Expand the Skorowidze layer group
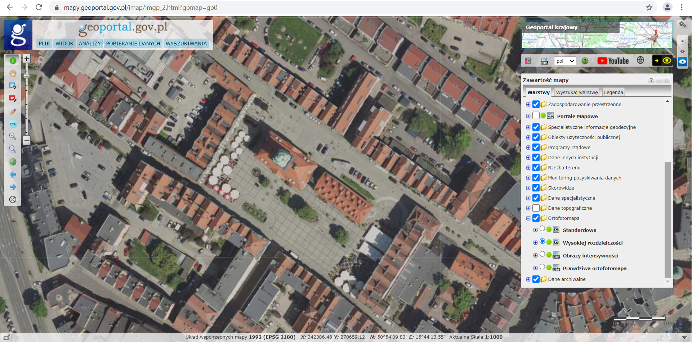Image resolution: width=692 pixels, height=342 pixels. pyautogui.click(x=528, y=188)
